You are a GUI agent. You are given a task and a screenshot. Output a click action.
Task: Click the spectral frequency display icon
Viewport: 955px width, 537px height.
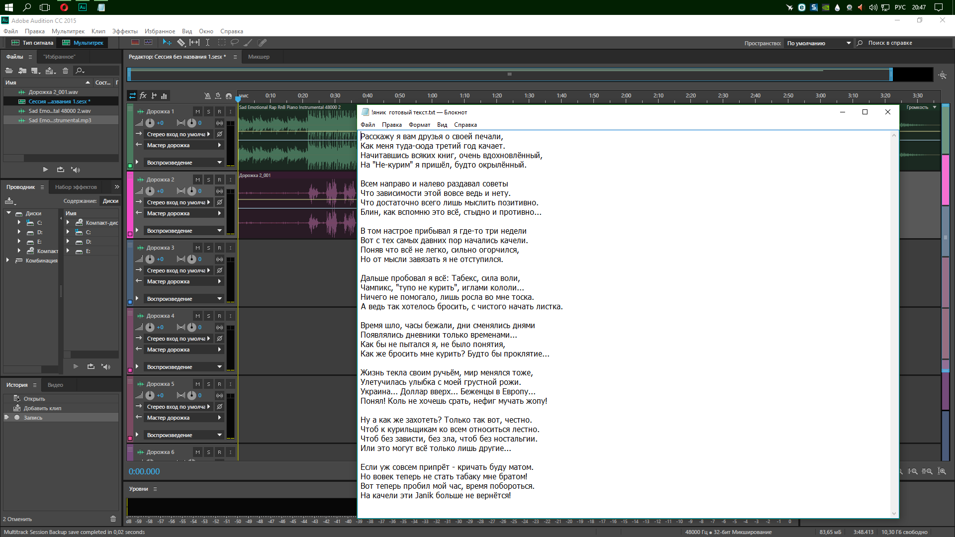135,43
